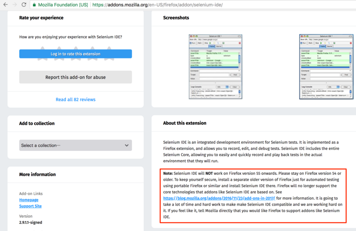The height and width of the screenshot is (231, 356).
Task: Focus the addons.mozilla.org address bar URL
Action: point(158,5)
